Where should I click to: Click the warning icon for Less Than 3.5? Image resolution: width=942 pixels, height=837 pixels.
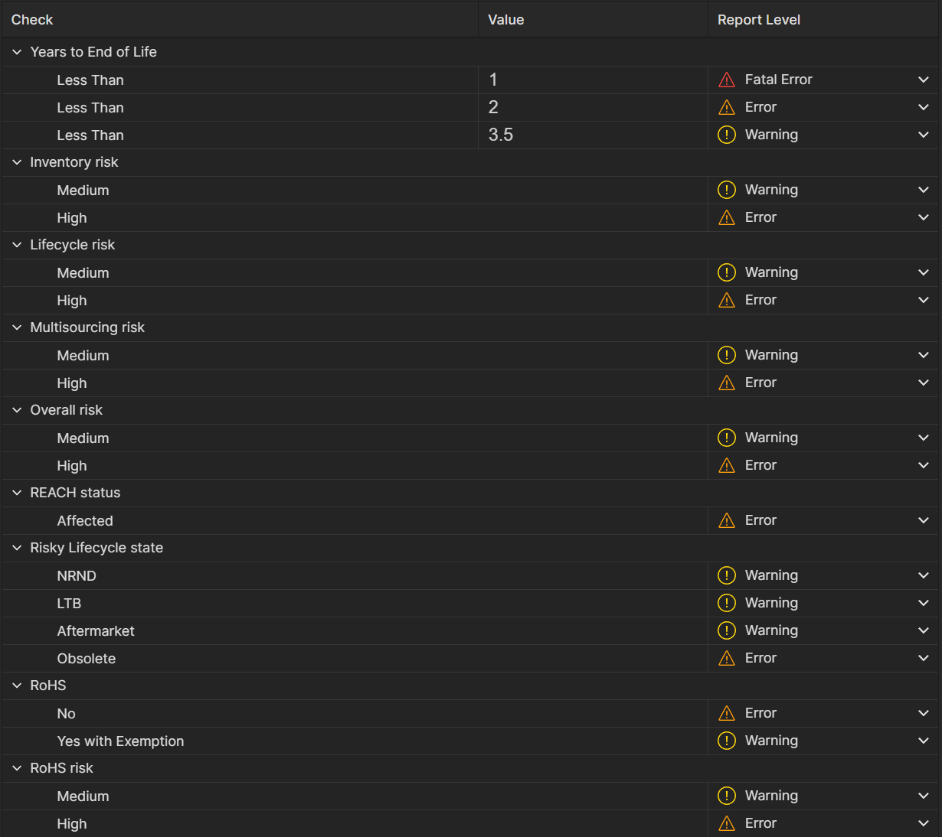727,135
